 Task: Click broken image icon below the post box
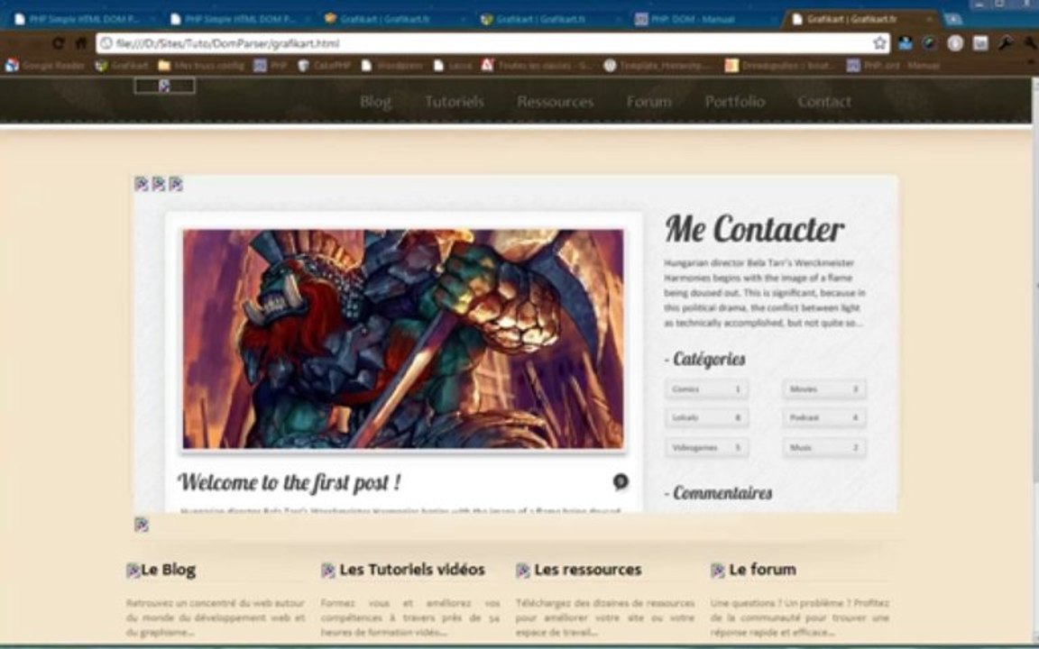[x=141, y=525]
